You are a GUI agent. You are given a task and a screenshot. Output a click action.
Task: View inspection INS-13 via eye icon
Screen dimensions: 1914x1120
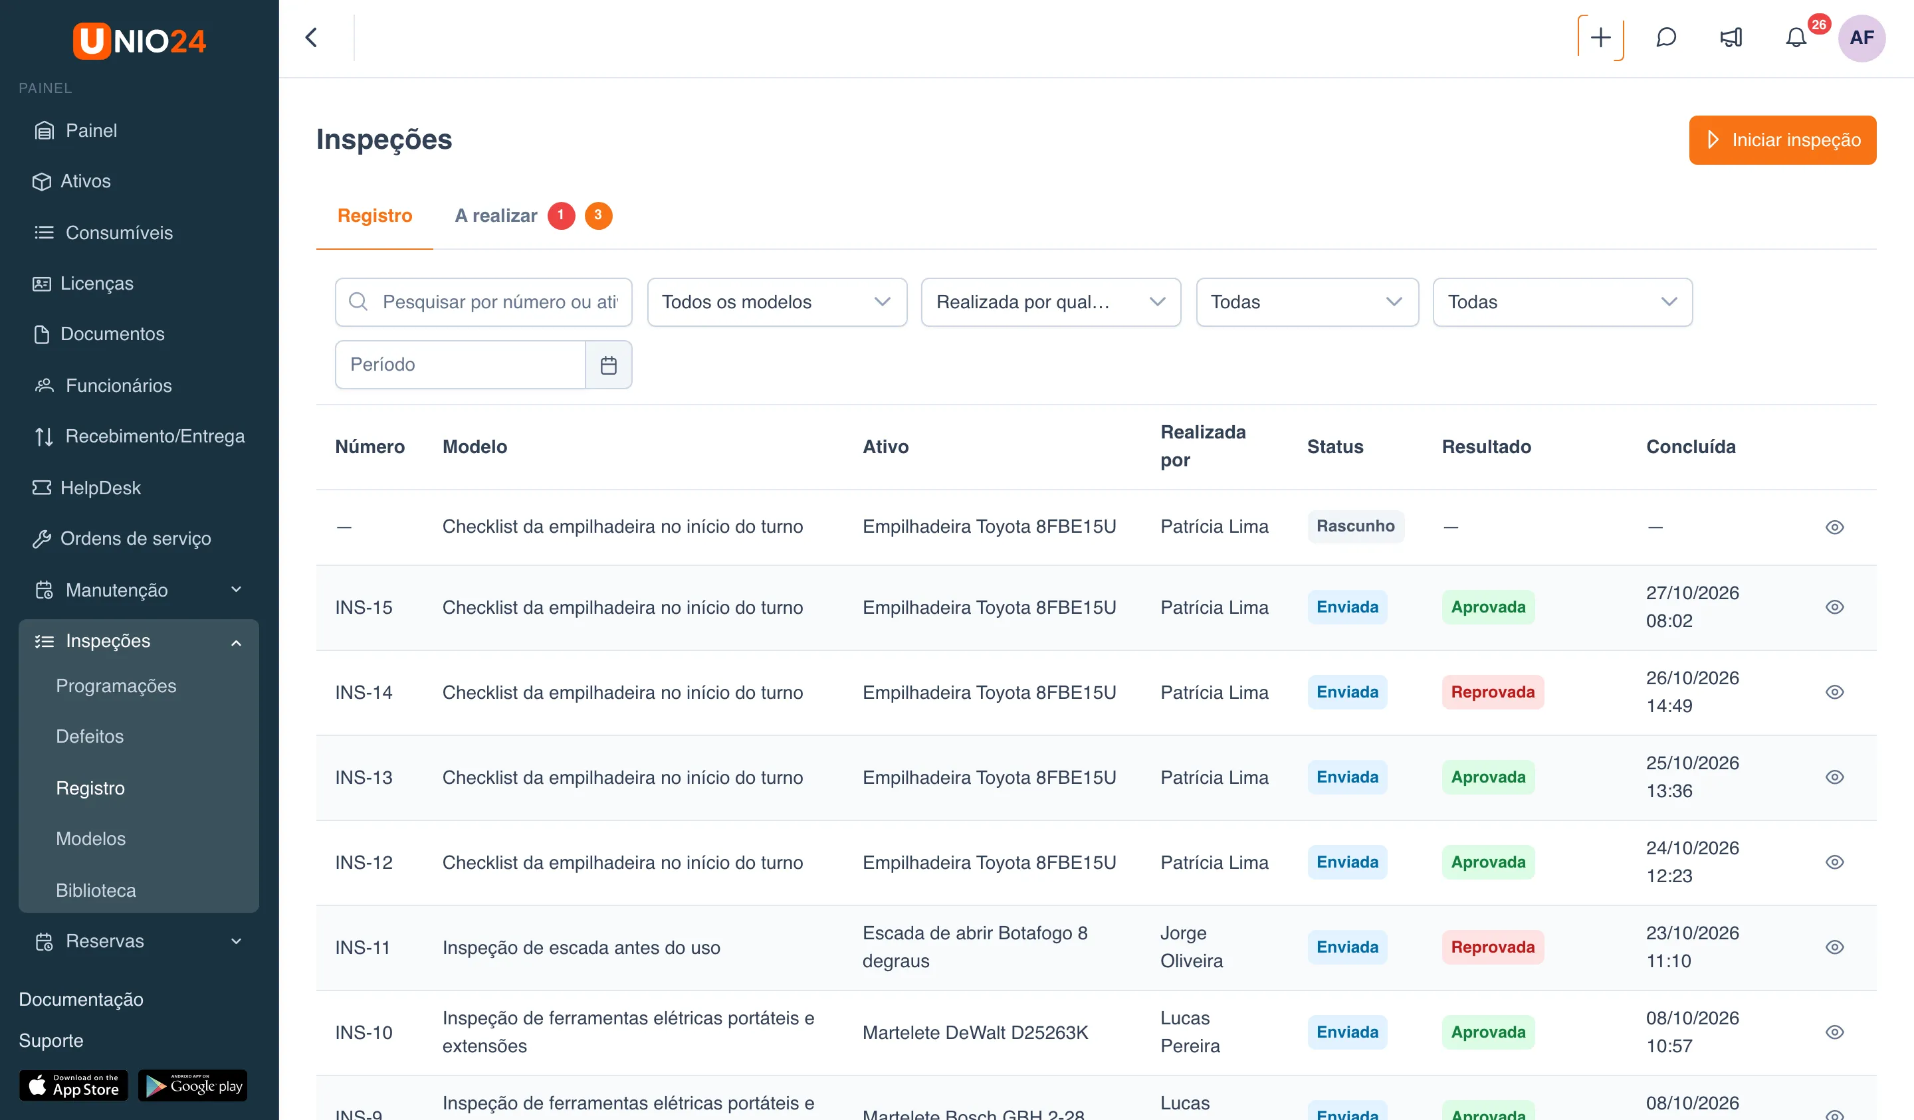tap(1834, 777)
